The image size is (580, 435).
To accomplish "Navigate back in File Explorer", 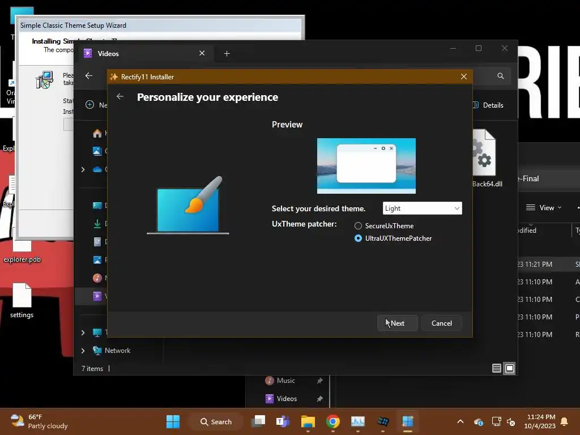I will coord(89,76).
